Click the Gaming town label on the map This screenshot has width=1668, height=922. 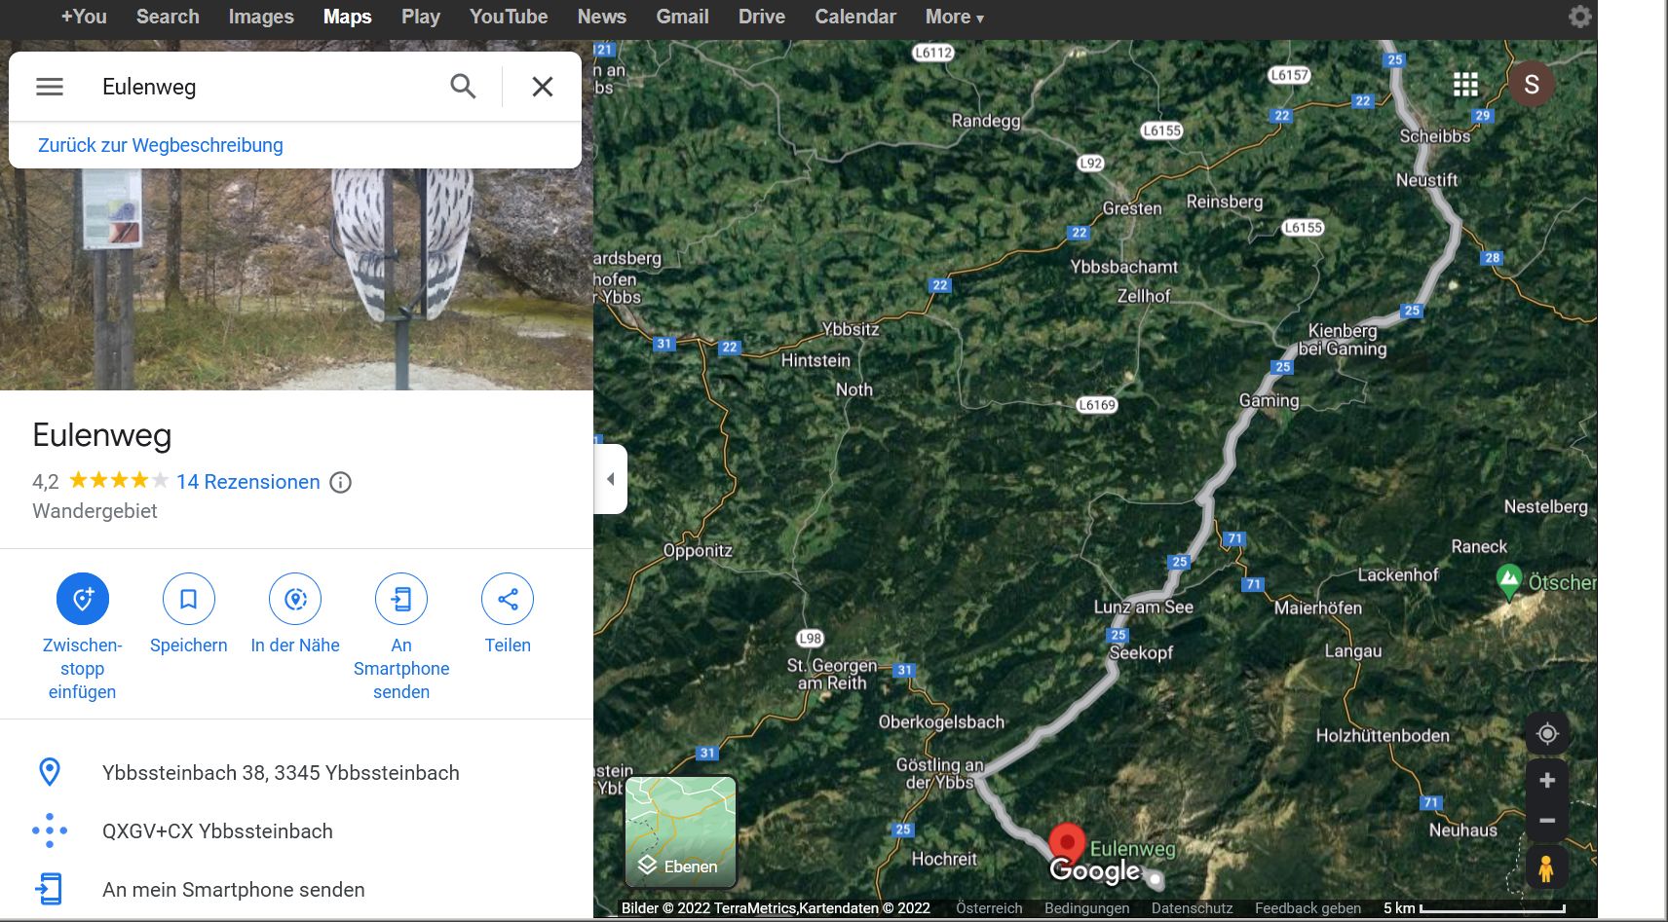(x=1270, y=400)
